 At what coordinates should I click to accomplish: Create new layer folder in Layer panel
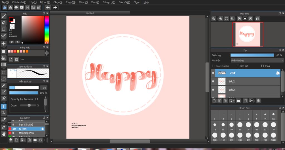pos(238,101)
